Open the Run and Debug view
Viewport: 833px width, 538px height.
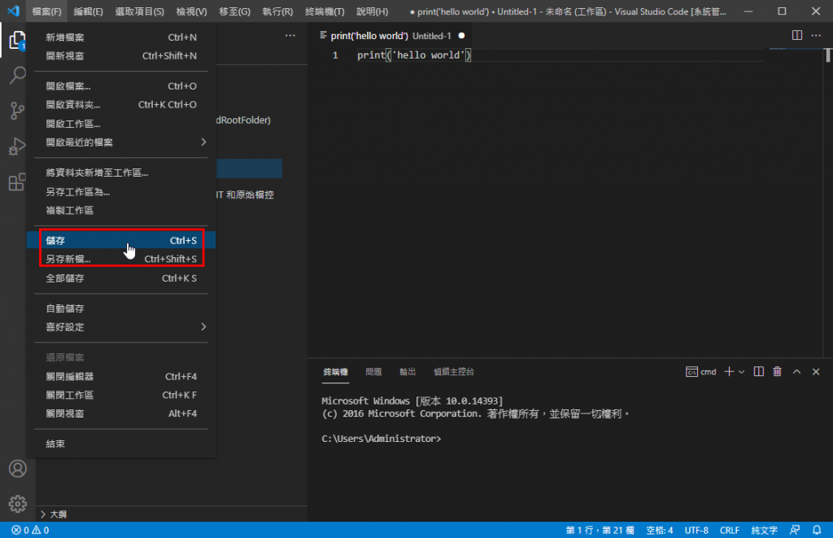(18, 147)
